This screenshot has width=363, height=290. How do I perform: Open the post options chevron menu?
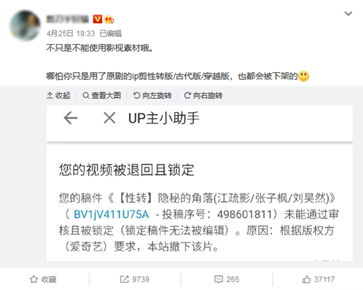coord(348,13)
